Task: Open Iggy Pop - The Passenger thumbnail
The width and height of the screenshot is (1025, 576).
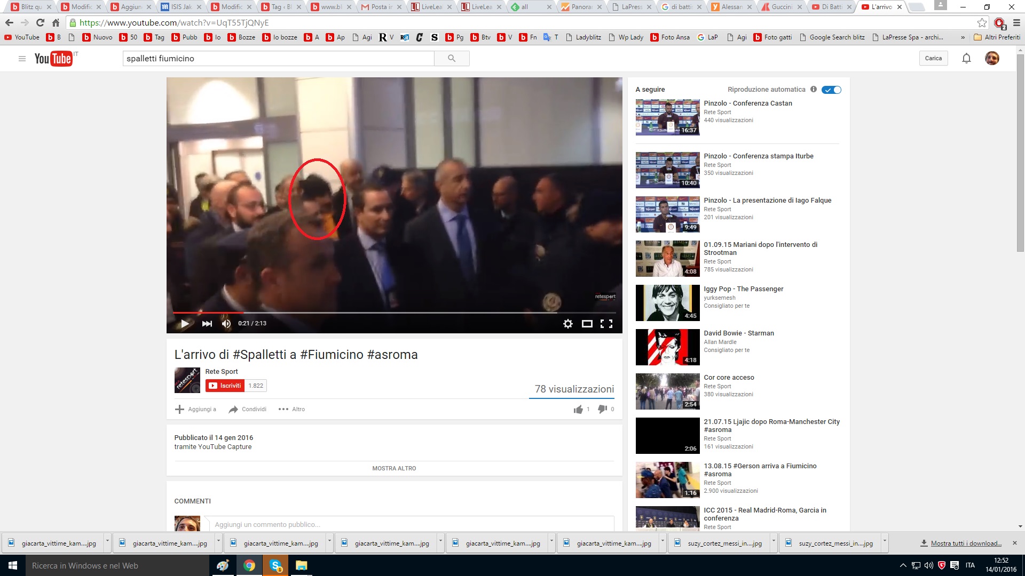Action: [x=667, y=302]
